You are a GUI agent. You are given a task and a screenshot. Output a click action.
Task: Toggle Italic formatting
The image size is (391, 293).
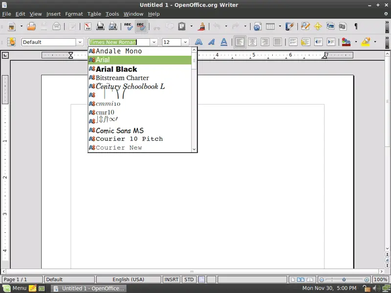click(211, 42)
